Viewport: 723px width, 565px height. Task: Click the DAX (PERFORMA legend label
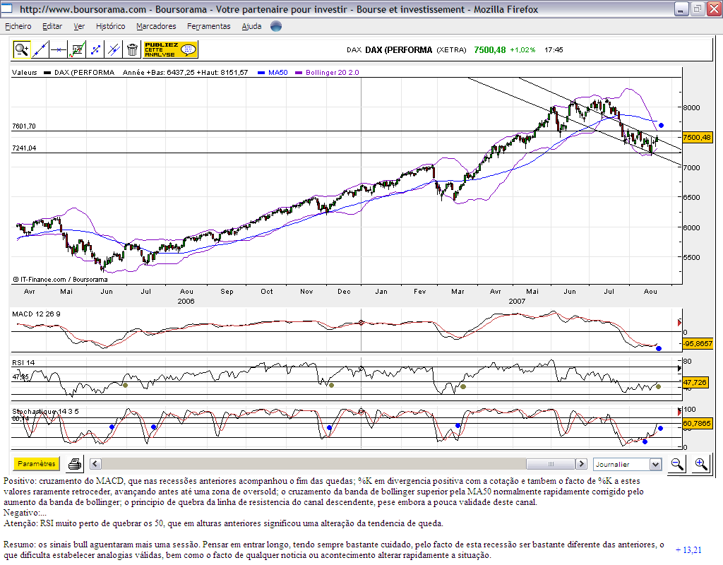(85, 73)
